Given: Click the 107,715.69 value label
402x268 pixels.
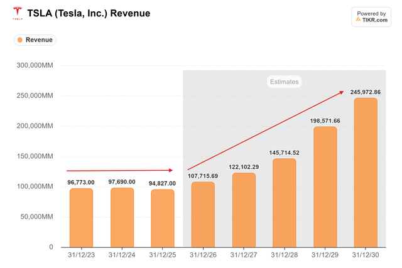Looking at the screenshot, I should [203, 176].
